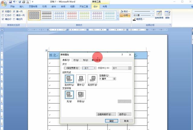Switch to the 审阅 ribbon tab
The width and height of the screenshot is (193, 130).
(x=63, y=7)
